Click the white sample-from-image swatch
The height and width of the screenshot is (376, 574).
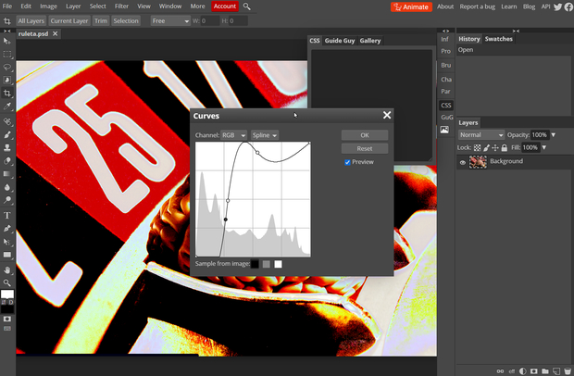[278, 264]
